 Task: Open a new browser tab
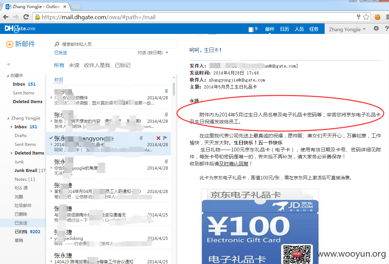tap(76, 6)
